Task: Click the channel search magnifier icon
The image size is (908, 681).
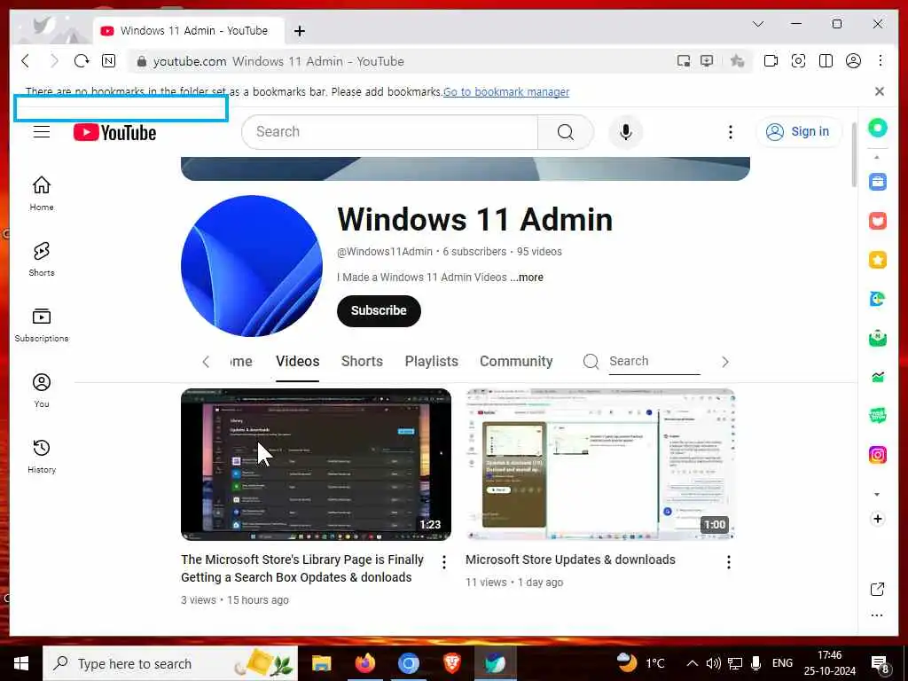Action: [591, 362]
